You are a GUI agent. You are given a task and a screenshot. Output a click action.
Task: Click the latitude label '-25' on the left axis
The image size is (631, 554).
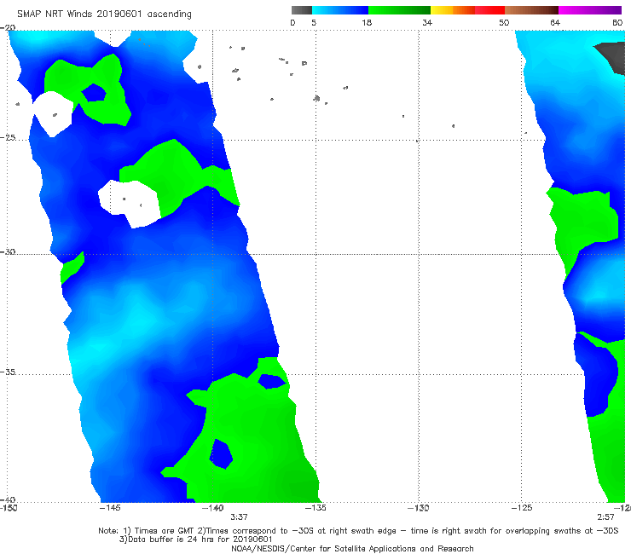8,137
